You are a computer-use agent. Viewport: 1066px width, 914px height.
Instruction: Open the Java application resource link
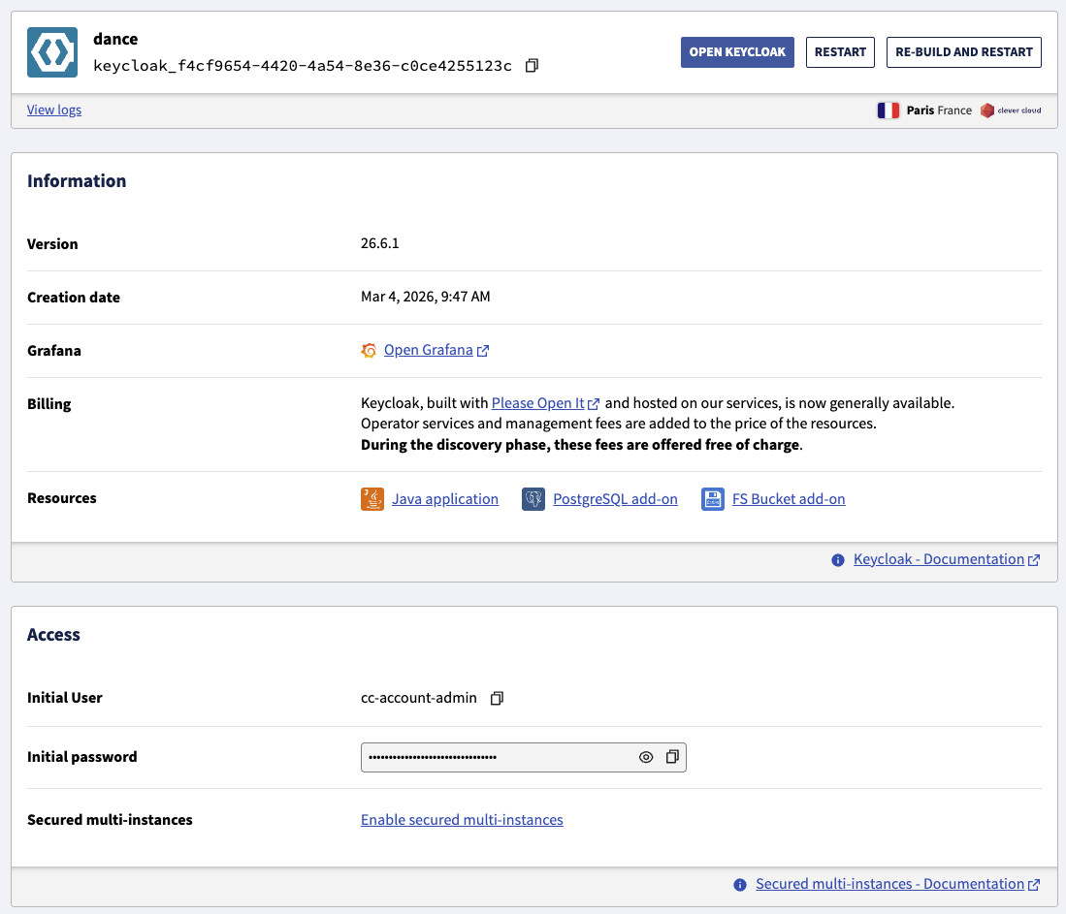(x=444, y=499)
